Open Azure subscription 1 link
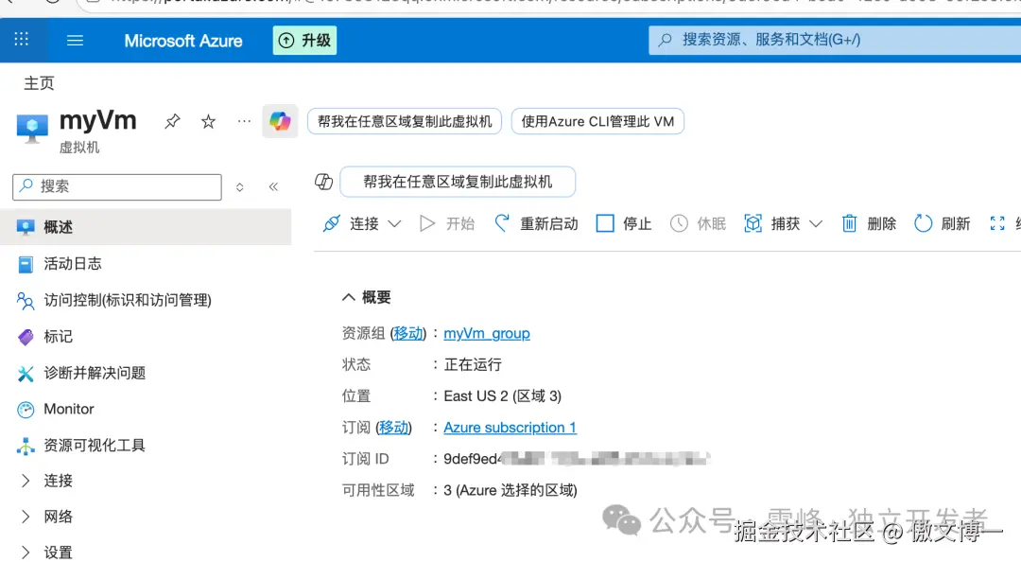The image size is (1021, 562). [x=510, y=427]
